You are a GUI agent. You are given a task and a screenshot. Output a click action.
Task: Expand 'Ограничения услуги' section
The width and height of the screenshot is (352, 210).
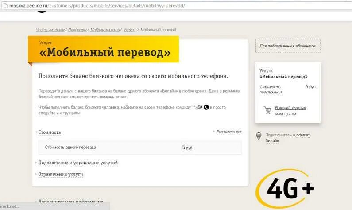point(61,174)
